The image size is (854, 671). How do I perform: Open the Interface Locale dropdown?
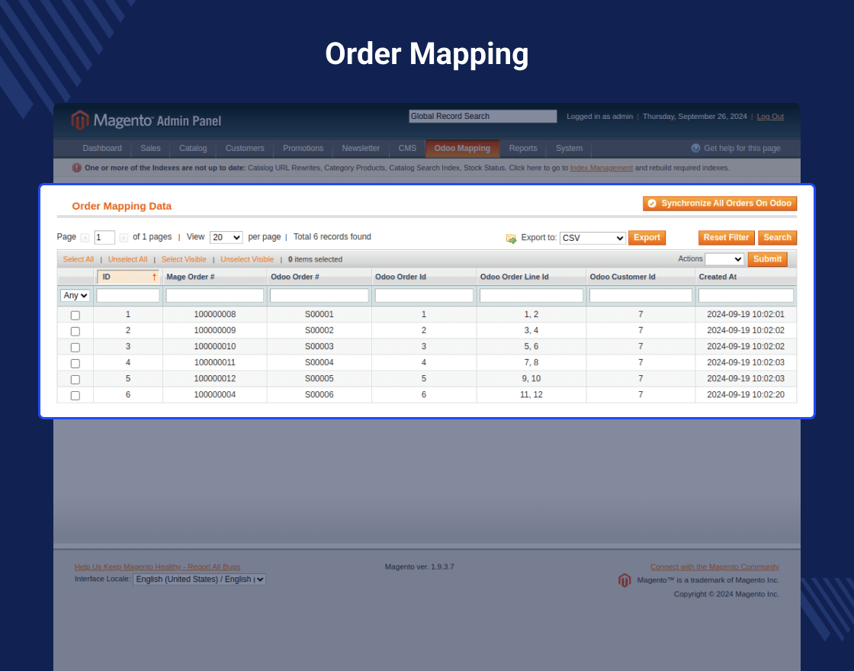tap(199, 579)
